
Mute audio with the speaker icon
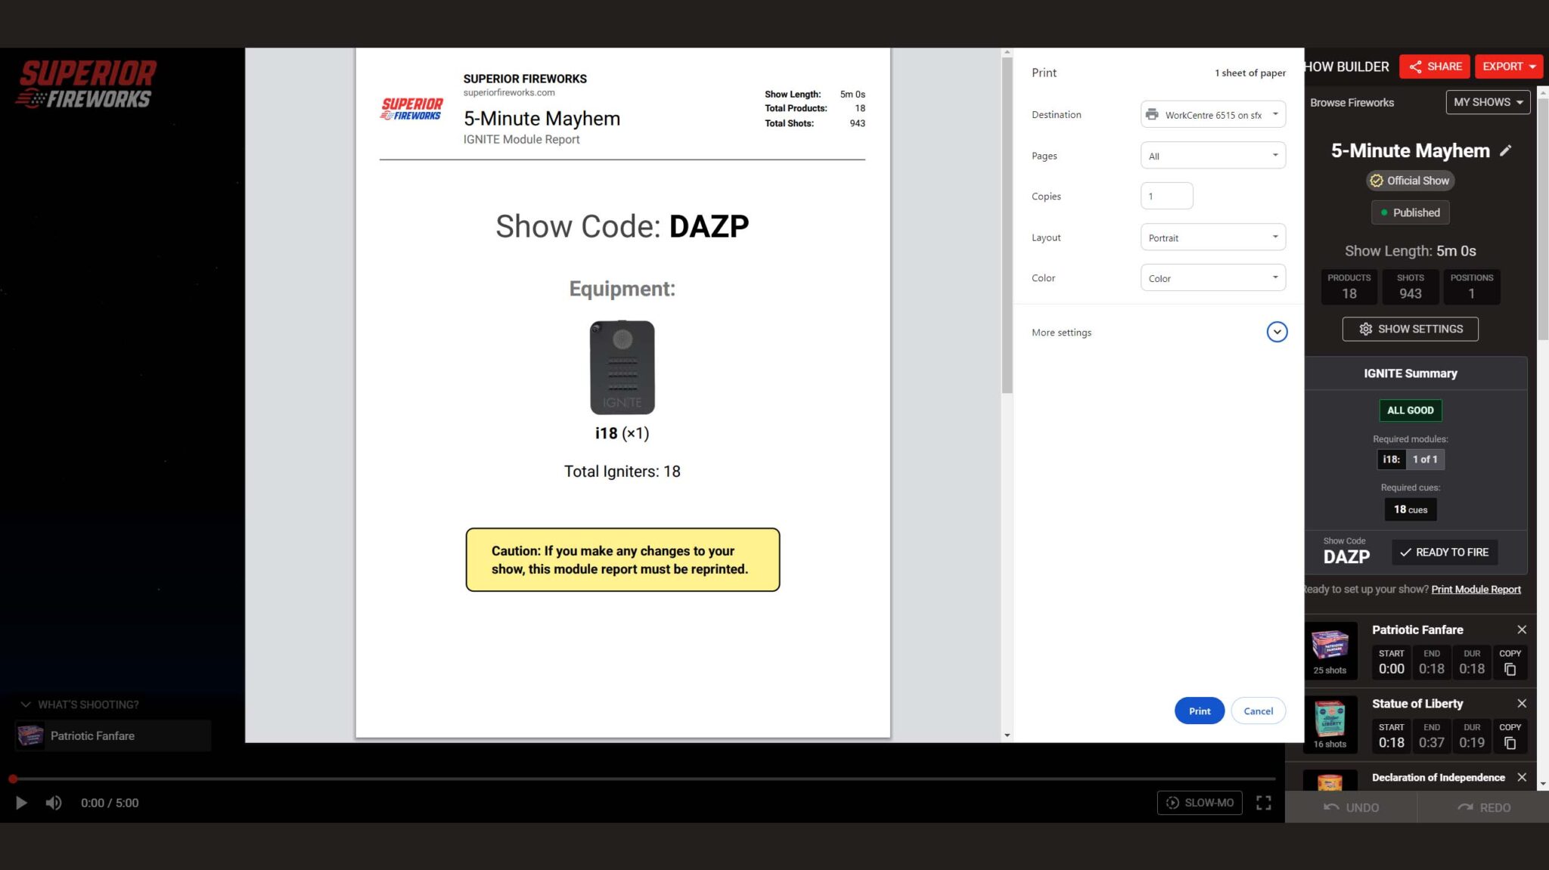point(53,803)
